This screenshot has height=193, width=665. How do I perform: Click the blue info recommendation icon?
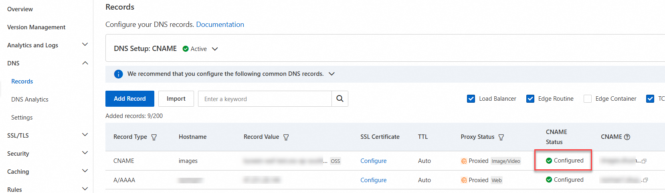tap(118, 74)
